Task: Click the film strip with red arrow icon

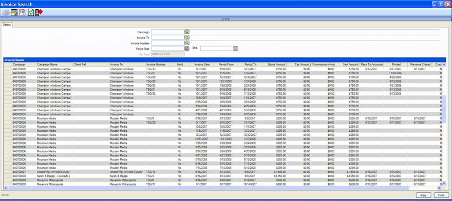Action: click(39, 12)
